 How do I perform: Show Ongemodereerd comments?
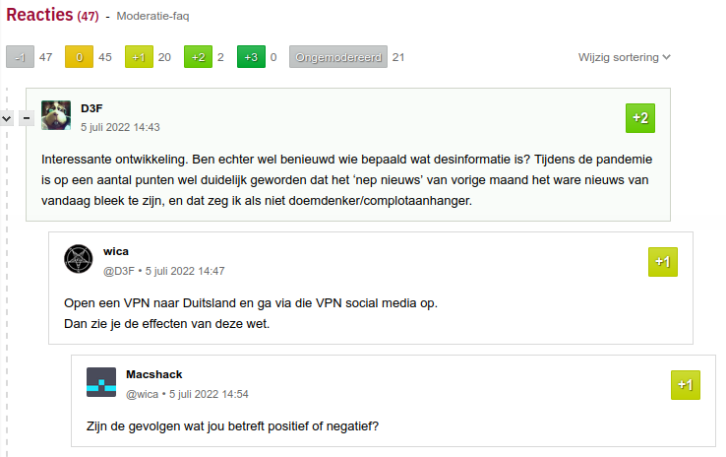337,57
